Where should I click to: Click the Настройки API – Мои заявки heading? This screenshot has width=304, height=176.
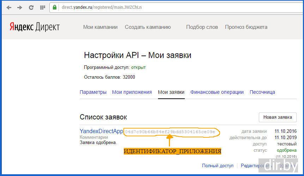point(138,55)
